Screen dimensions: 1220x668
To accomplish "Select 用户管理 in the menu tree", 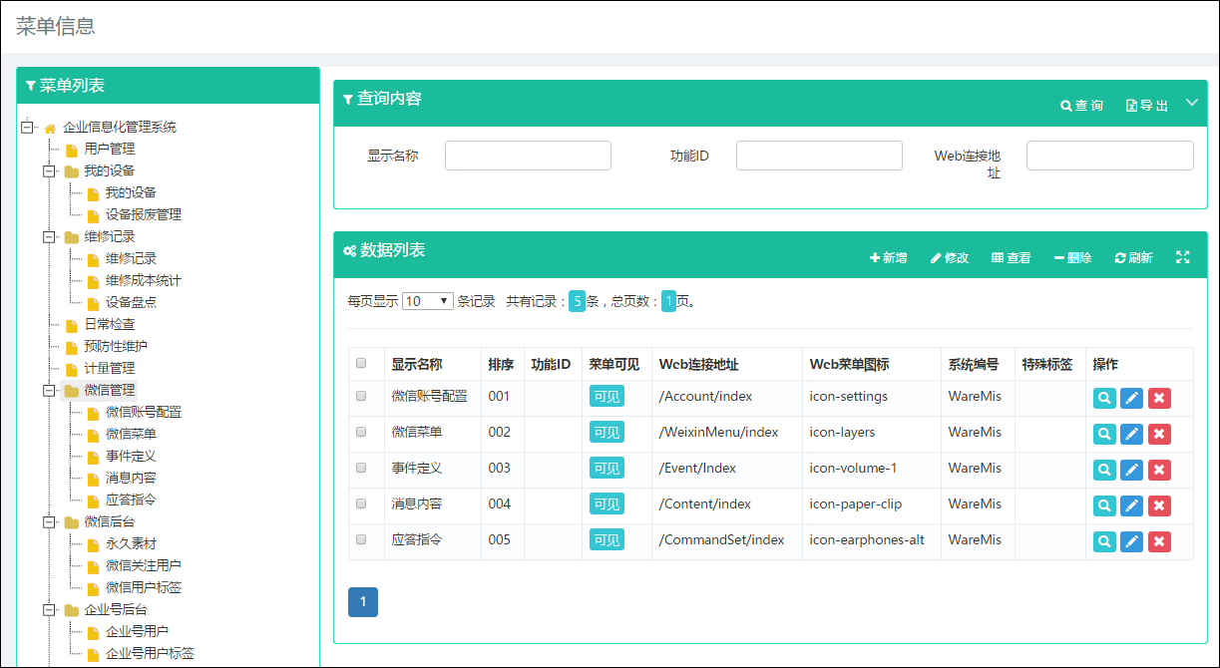I will [109, 149].
